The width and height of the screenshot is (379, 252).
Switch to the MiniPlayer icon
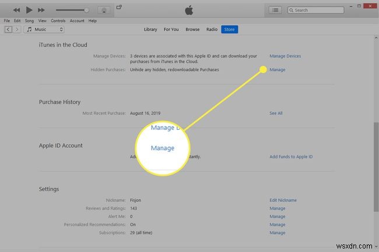pos(119,7)
